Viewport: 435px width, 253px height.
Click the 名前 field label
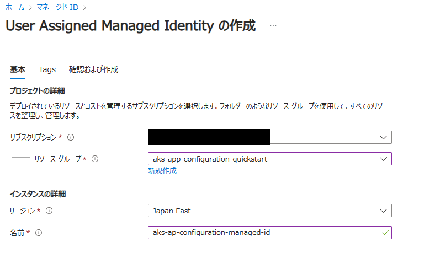pos(17,233)
